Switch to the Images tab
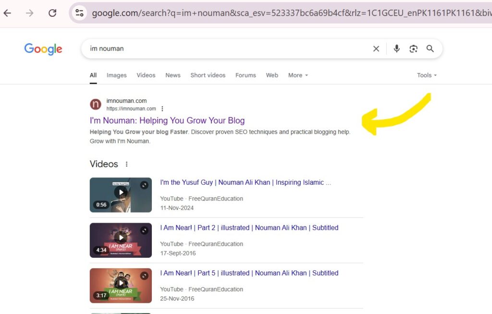492x314 pixels. (116, 75)
